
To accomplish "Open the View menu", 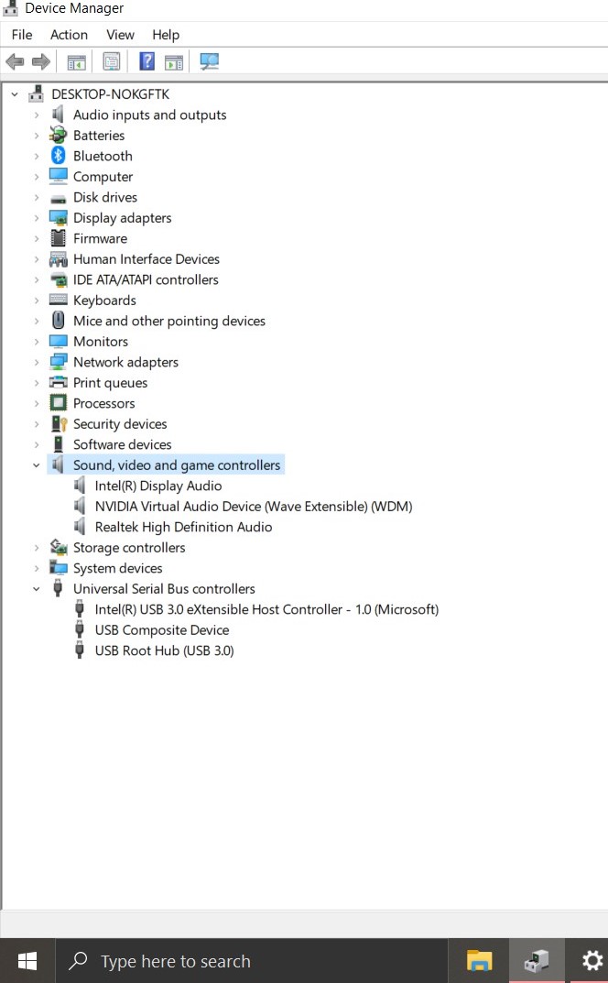I will coord(120,35).
